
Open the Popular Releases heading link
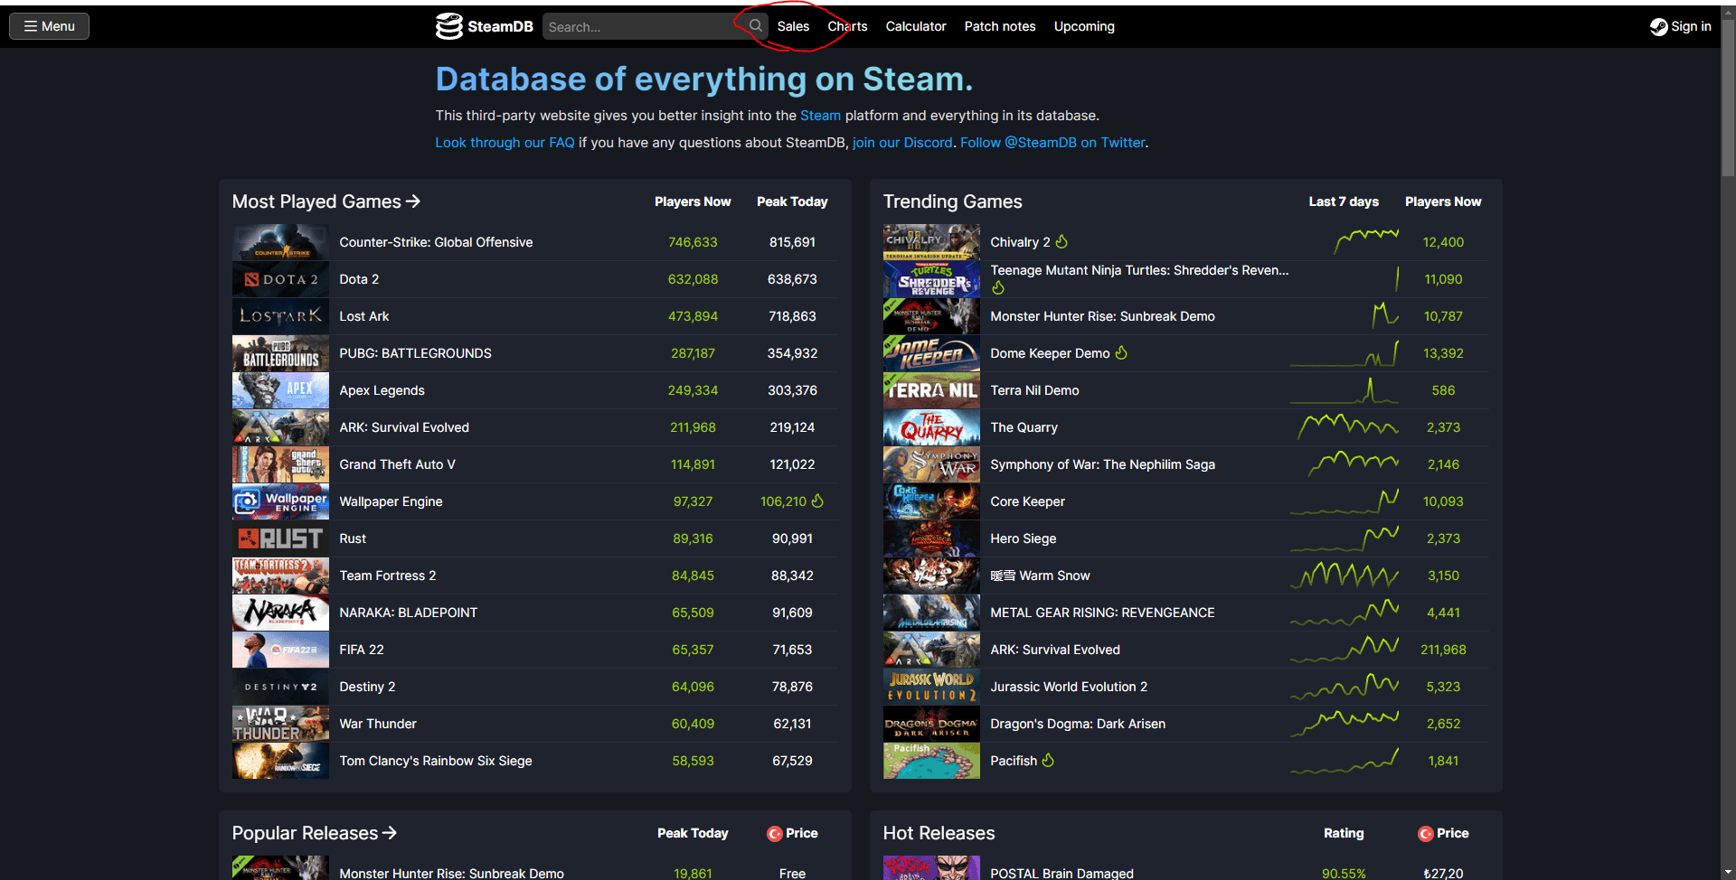click(x=315, y=833)
